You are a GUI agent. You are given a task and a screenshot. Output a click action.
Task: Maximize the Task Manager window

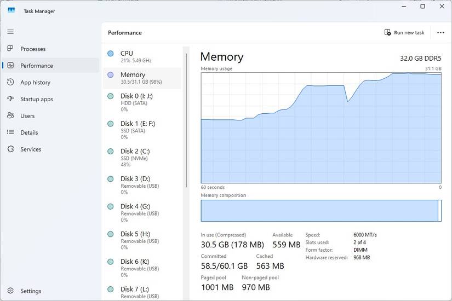pyautogui.click(x=422, y=7)
